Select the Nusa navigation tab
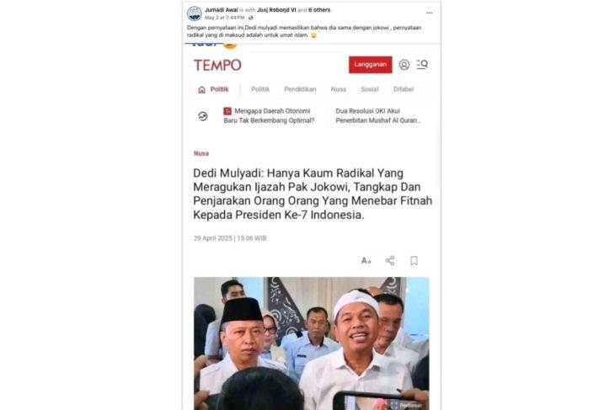This screenshot has width=615, height=410. (x=338, y=89)
